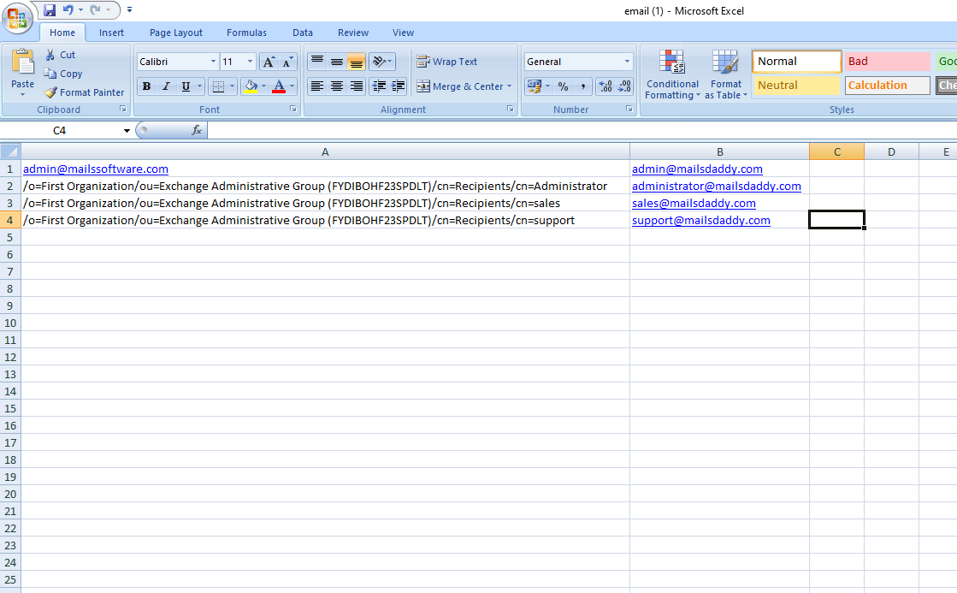Switch to the Insert tab
This screenshot has width=957, height=593.
(111, 33)
